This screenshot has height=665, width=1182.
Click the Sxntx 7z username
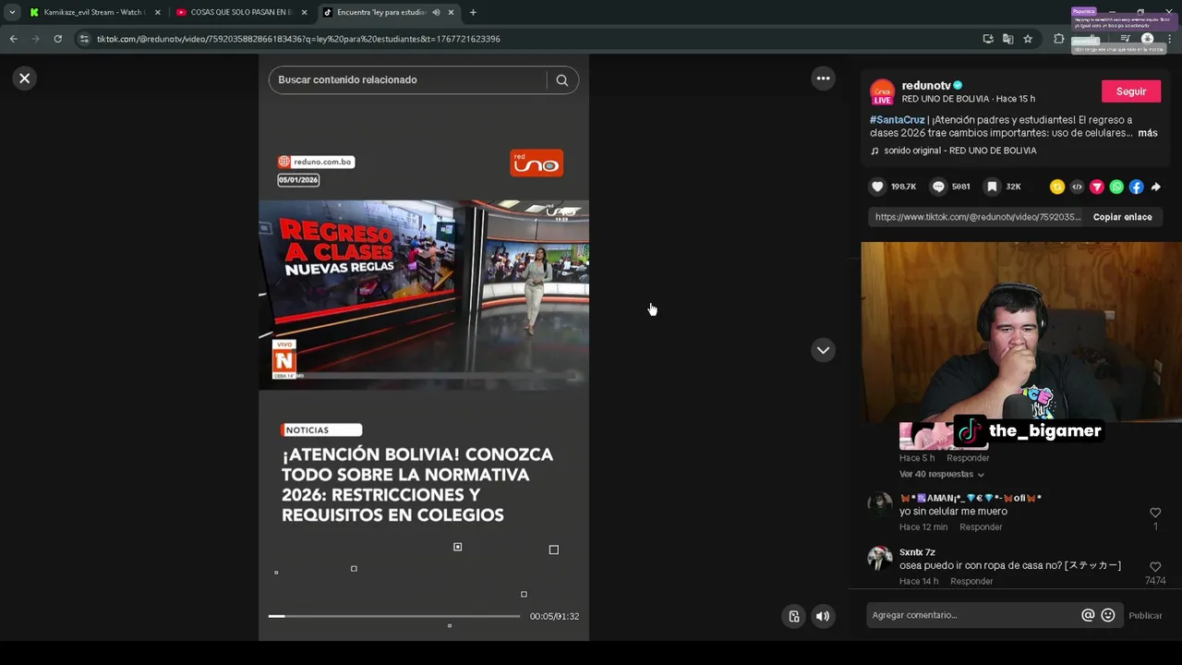click(x=917, y=552)
